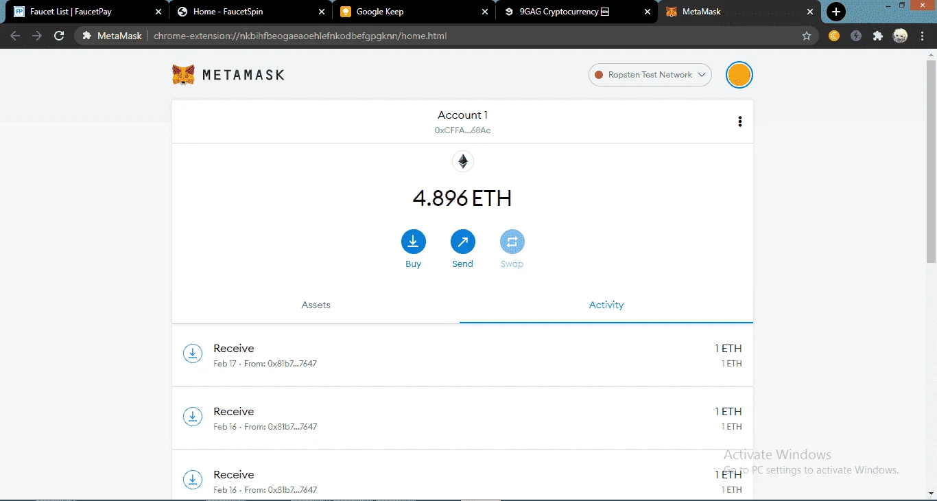Click the Ethereum logo above the balance

463,161
